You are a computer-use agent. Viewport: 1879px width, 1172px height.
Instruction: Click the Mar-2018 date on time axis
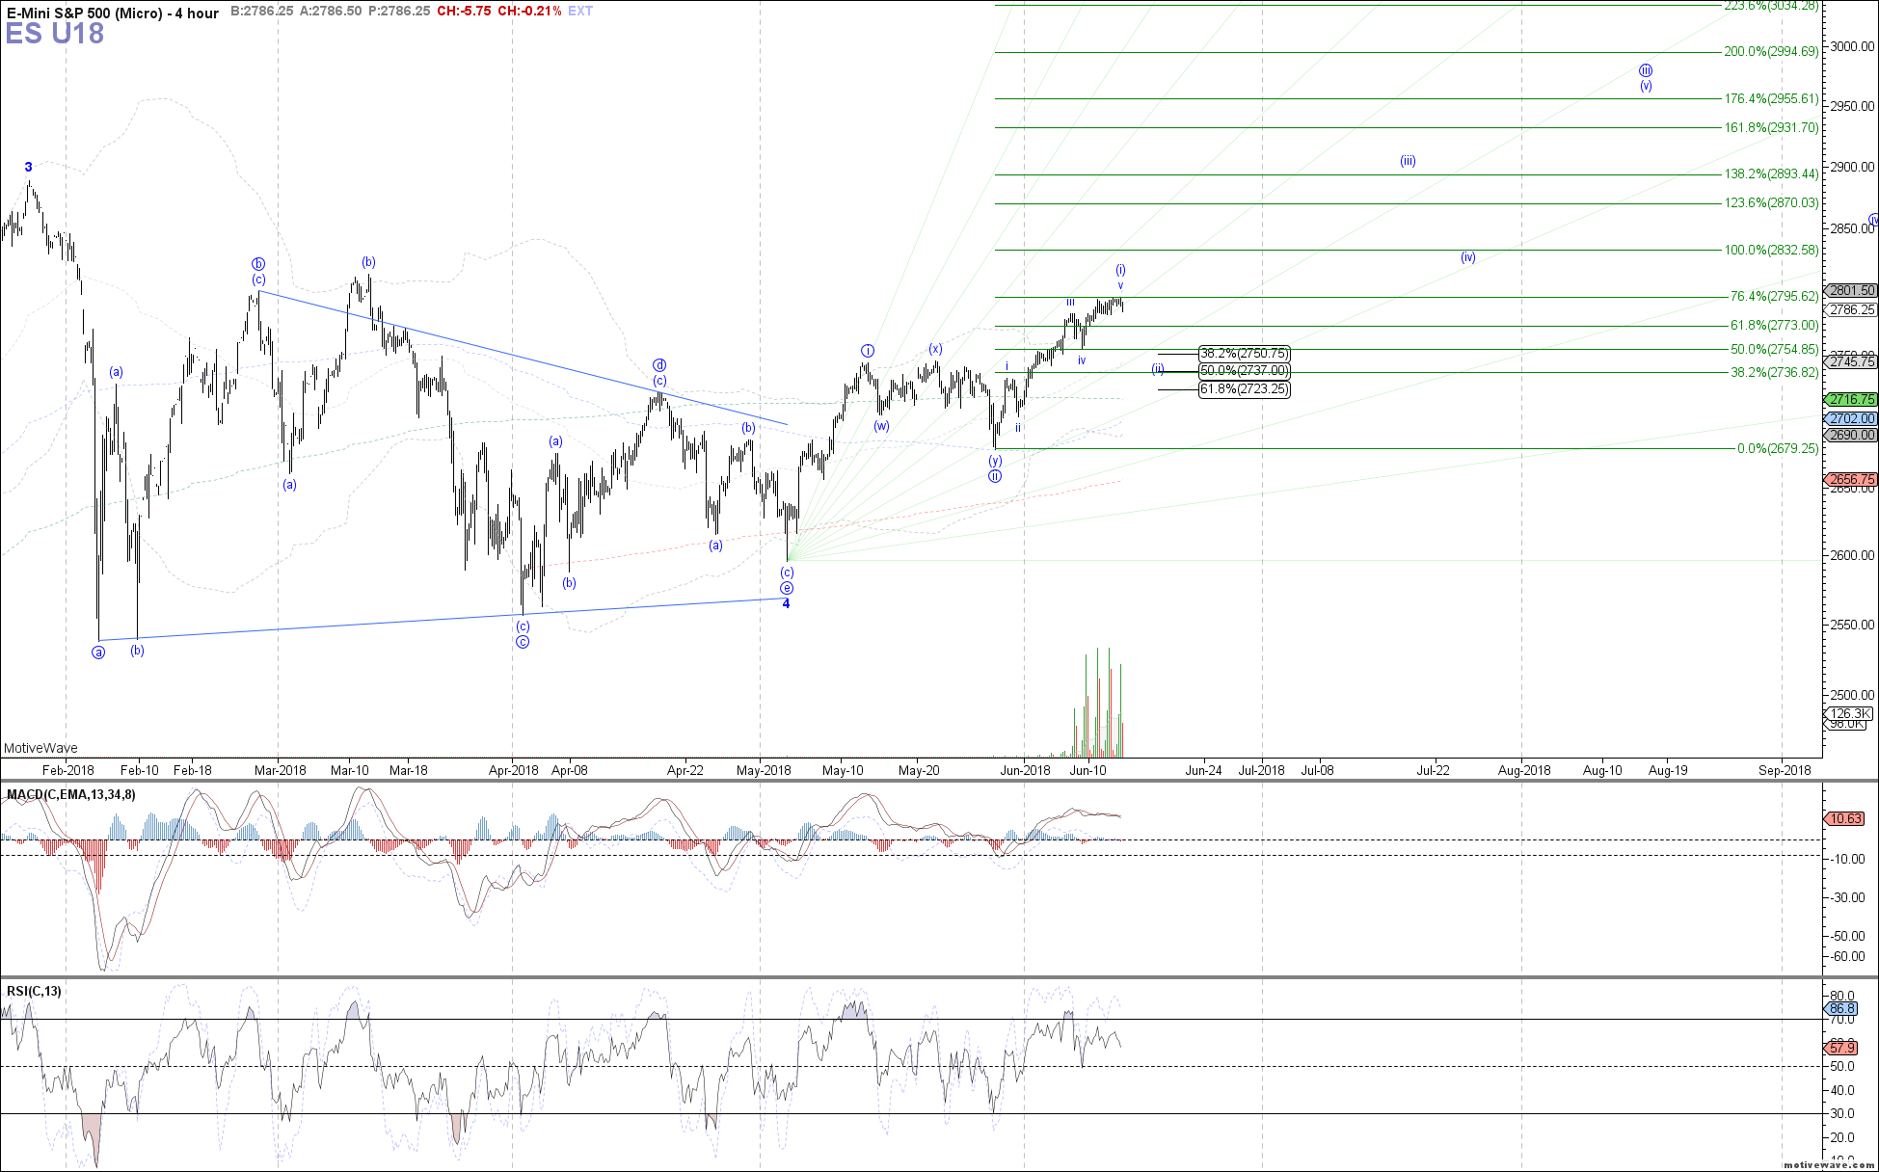[x=280, y=770]
